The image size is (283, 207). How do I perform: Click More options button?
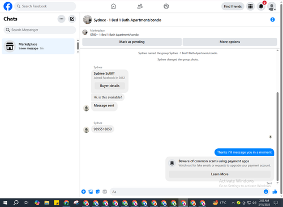tap(230, 42)
